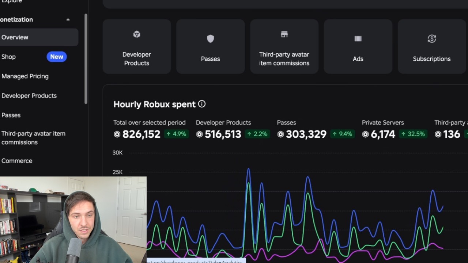
Task: Collapse the Monetization section arrow
Action: [x=68, y=20]
